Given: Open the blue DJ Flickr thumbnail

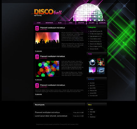Looking at the screenshot, I should (101, 70).
